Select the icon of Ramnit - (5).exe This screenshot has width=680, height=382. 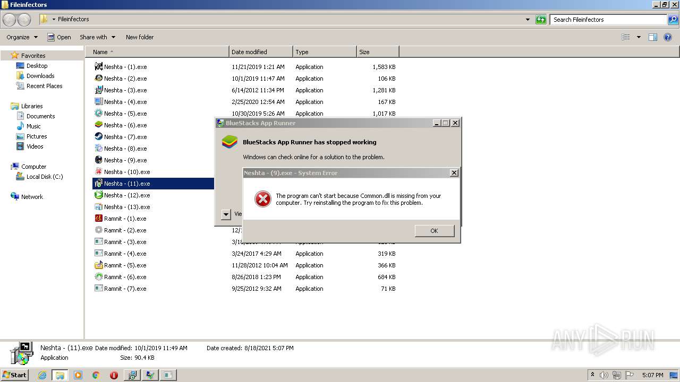pyautogui.click(x=98, y=265)
